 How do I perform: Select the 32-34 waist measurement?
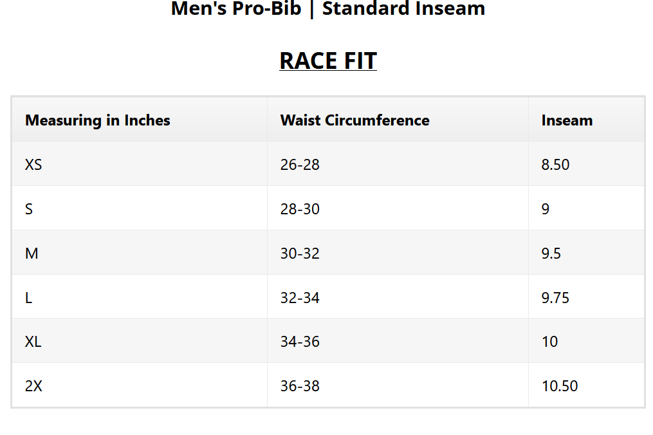coord(300,298)
